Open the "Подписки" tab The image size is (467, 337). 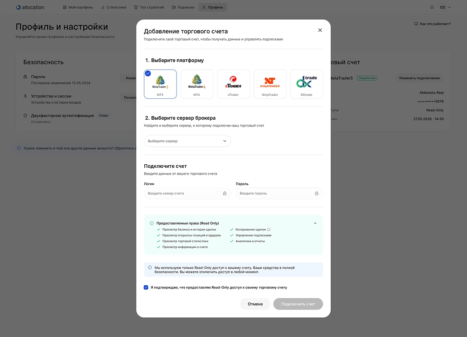pyautogui.click(x=183, y=7)
